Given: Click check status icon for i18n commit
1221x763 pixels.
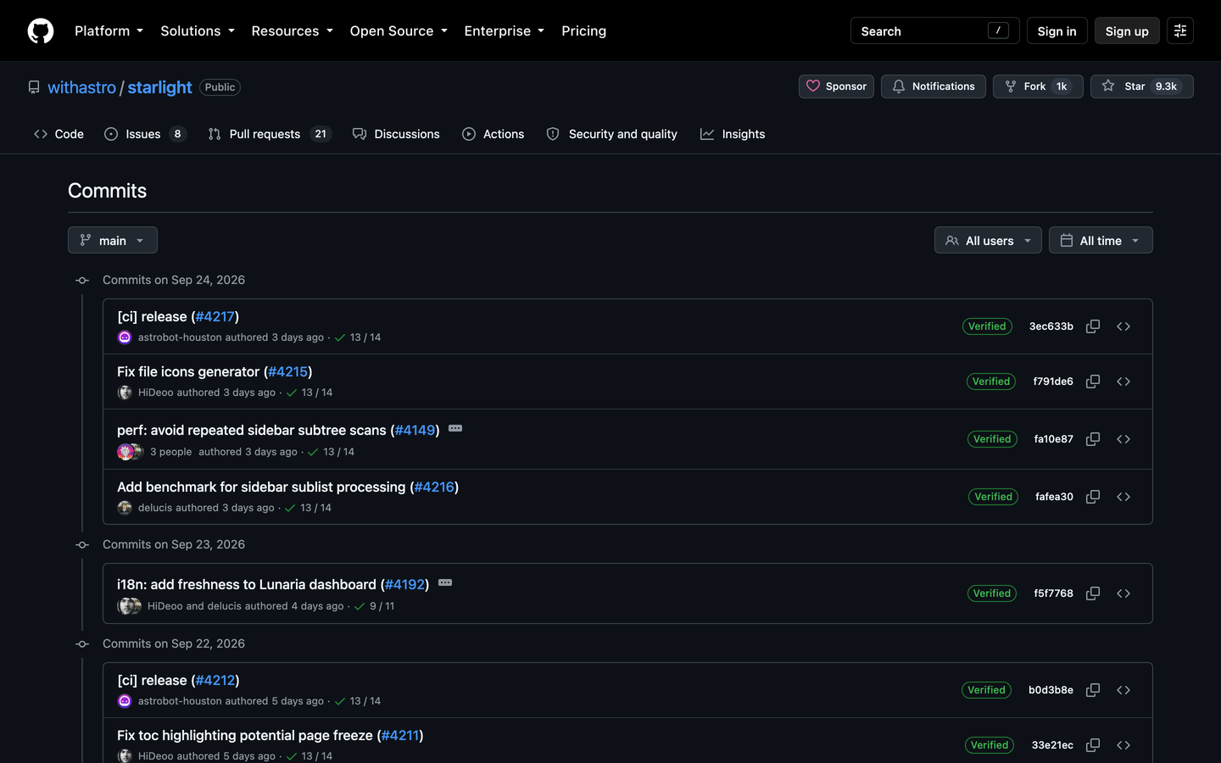Looking at the screenshot, I should [x=360, y=606].
